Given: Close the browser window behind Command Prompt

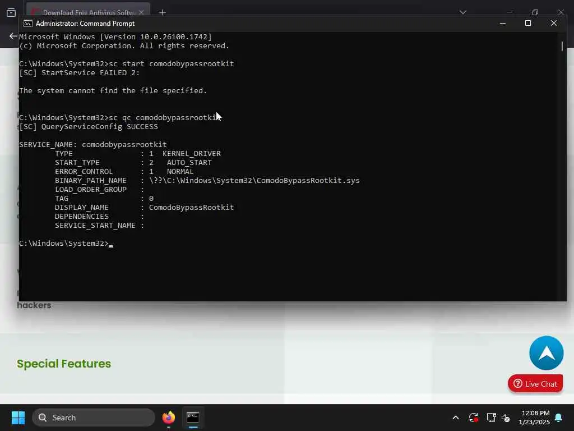Looking at the screenshot, I should pos(561,12).
